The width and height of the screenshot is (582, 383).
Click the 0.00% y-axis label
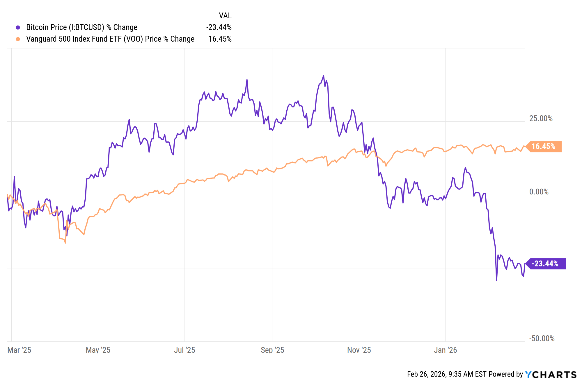[x=539, y=192]
